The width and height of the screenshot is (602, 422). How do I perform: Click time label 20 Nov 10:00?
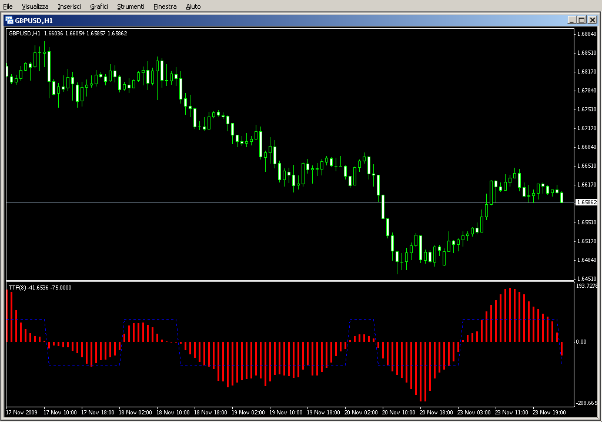(399, 413)
